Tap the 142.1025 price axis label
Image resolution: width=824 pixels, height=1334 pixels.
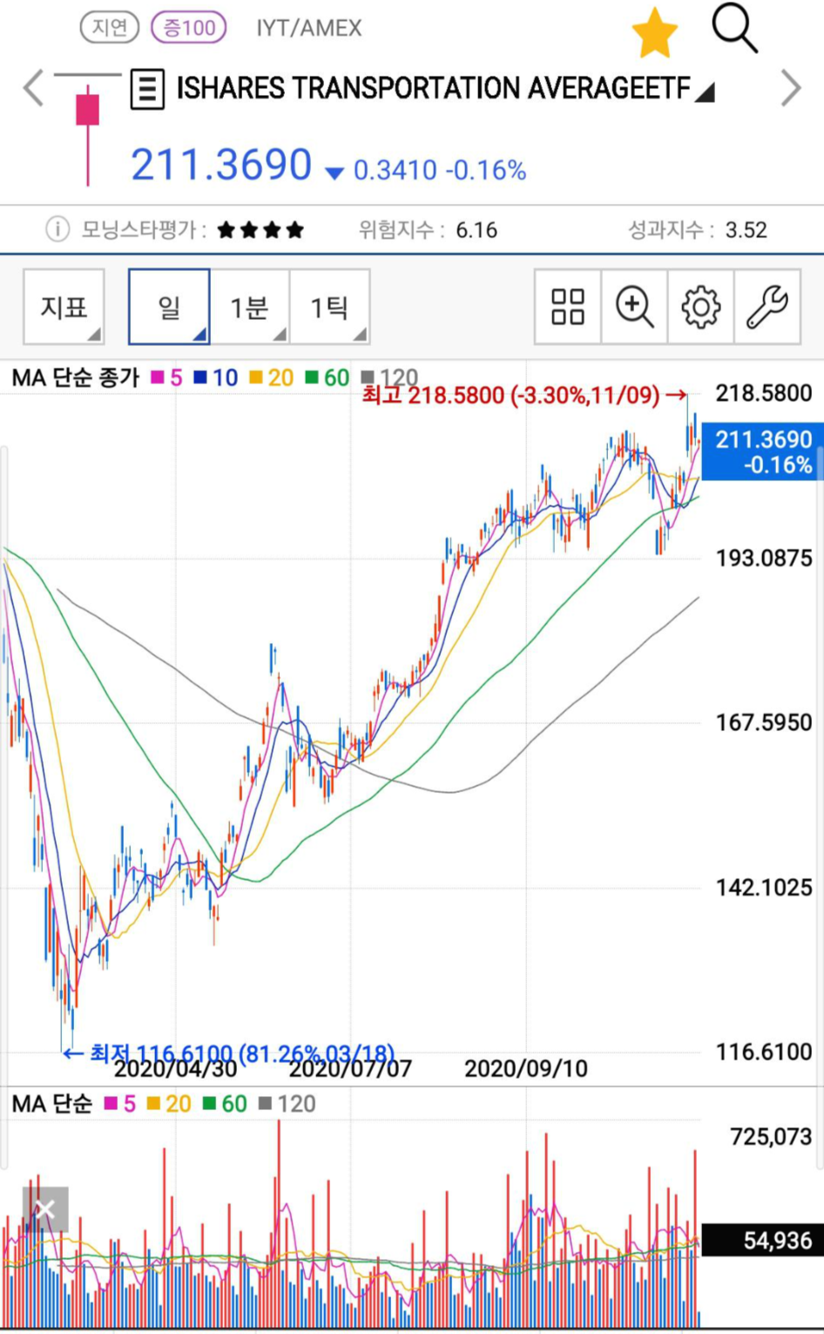(x=764, y=887)
